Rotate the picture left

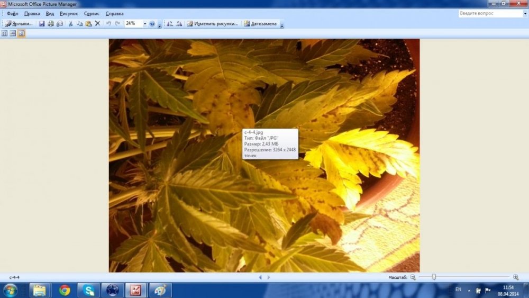click(170, 24)
